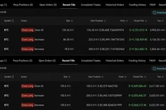Sort by Start Position in the upper table
Screen dimensions: 166x110
click(105, 21)
